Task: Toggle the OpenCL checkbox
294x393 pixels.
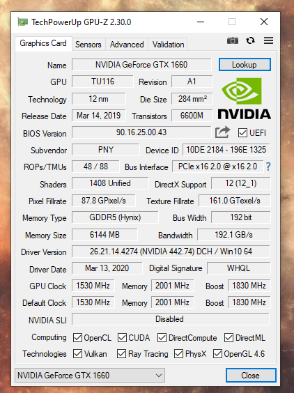Action: pos(77,338)
